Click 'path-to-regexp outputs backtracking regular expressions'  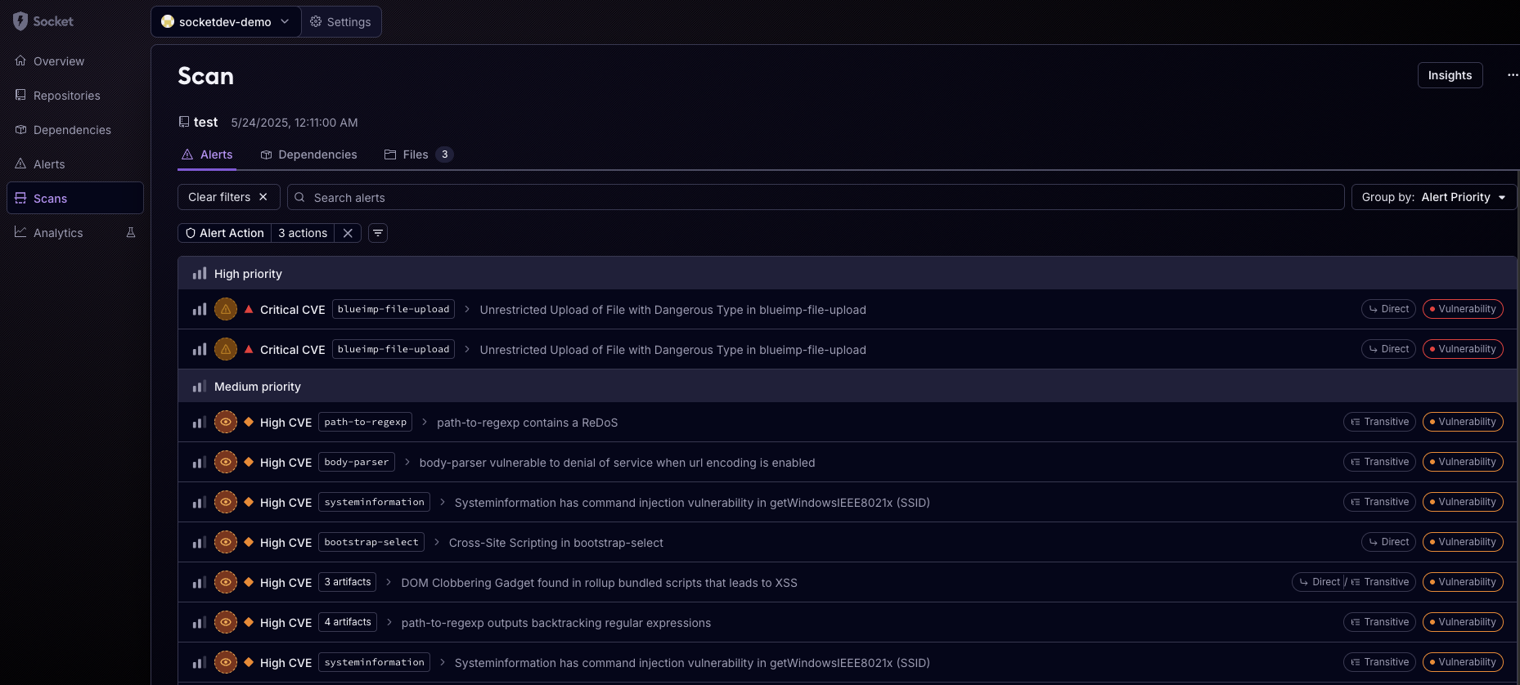[556, 623]
